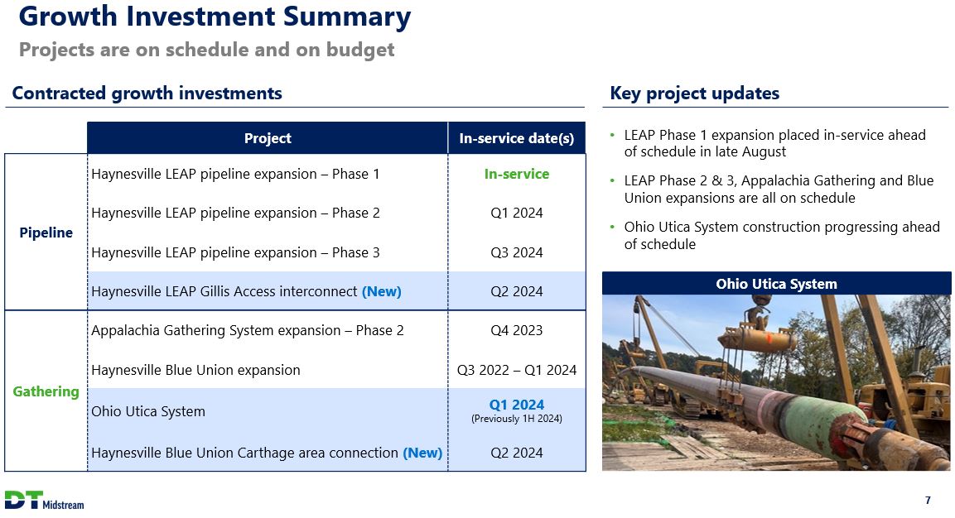Click 'Appalachia Gathering System expansion – Phase 2'
955x518 pixels.
pos(248,330)
